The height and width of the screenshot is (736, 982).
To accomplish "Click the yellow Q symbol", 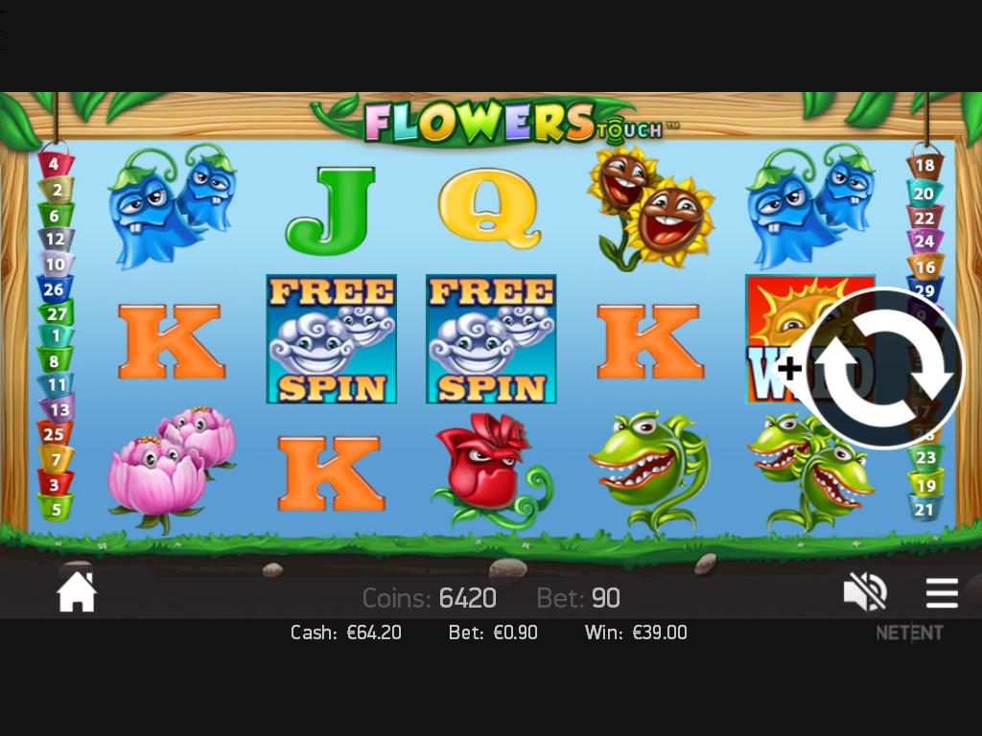I will pos(488,208).
